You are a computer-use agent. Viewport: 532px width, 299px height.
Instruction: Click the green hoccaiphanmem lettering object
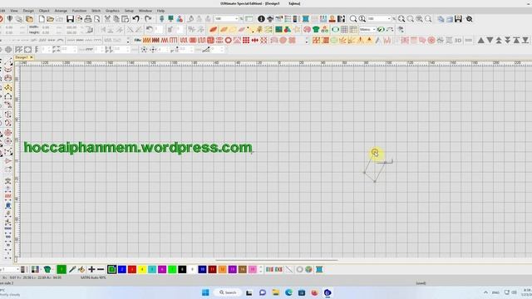(138, 148)
